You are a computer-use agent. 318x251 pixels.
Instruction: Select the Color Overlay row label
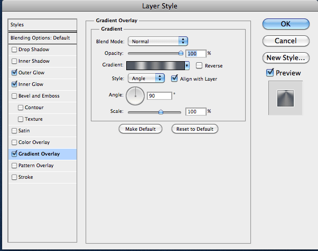point(34,142)
